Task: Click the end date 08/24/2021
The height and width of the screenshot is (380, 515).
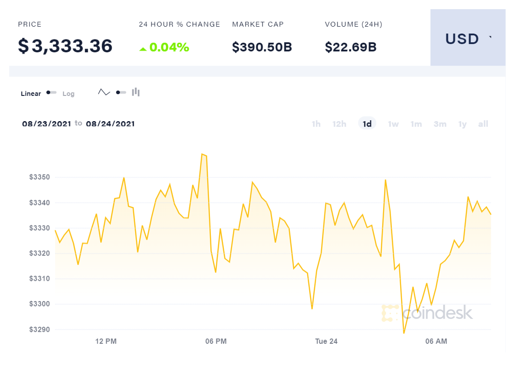Action: point(110,123)
